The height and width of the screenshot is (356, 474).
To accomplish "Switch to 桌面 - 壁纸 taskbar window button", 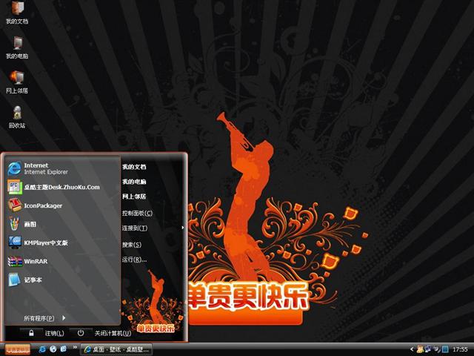I will tap(116, 349).
